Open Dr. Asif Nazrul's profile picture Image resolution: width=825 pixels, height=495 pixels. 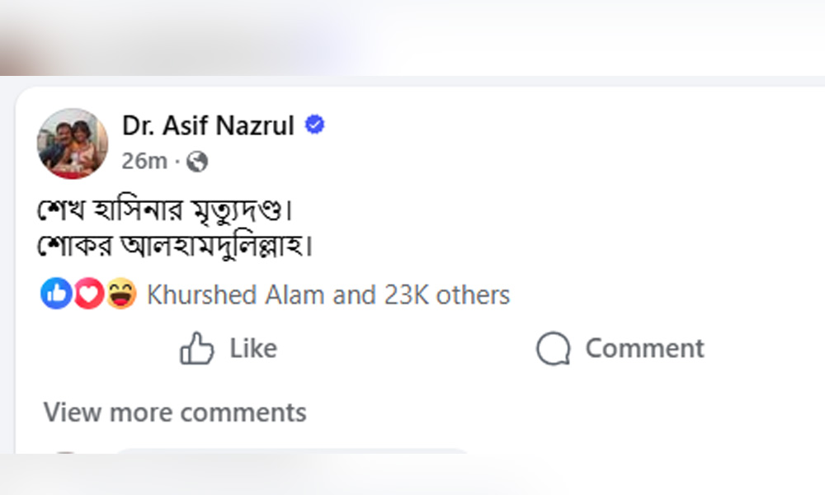coord(73,144)
